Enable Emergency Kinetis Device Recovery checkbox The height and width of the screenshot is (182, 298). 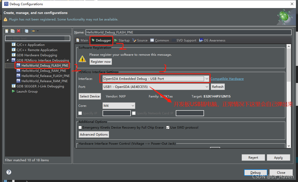coord(80,128)
